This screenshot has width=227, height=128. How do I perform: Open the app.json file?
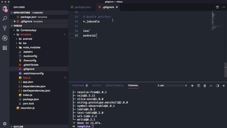click(x=39, y=82)
